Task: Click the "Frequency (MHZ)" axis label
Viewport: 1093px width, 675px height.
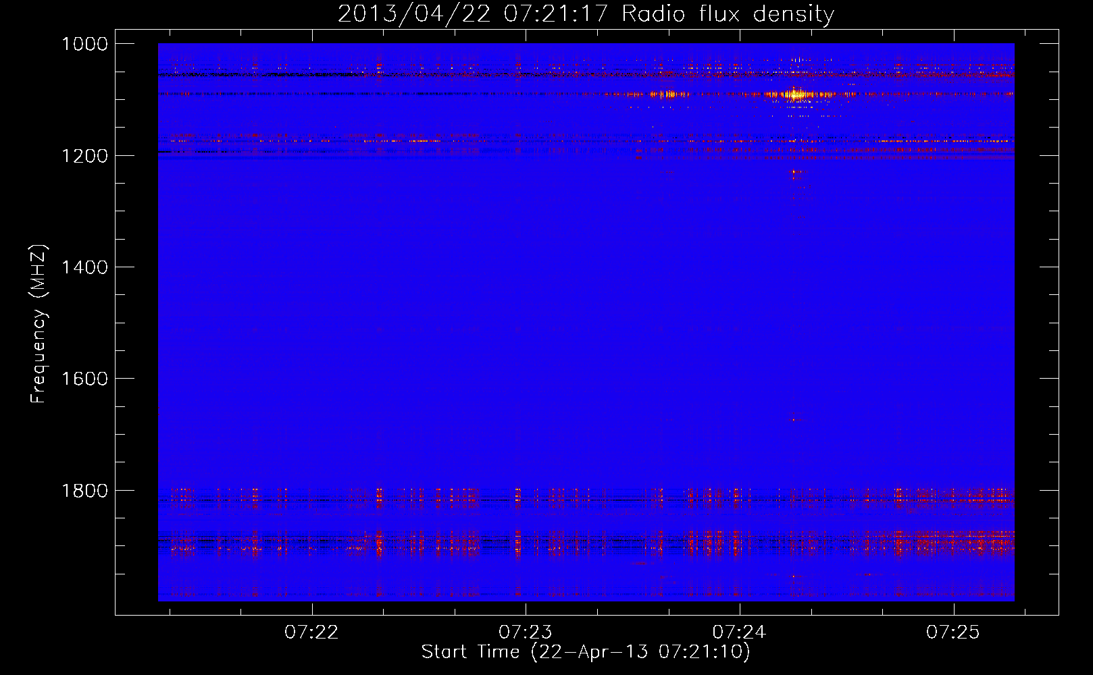Action: (39, 324)
